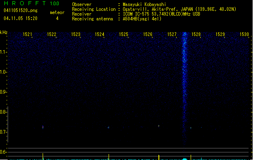This screenshot has height=160, width=253.
Task: Click the yellow spike below the 1524 echo
Action: [109, 157]
